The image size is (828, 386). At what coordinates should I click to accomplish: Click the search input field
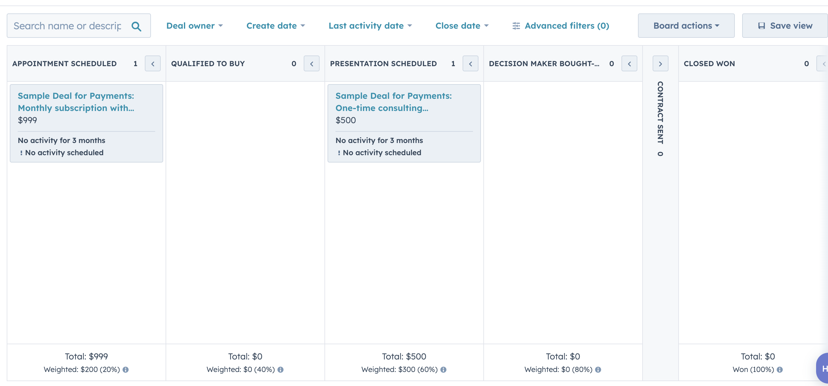click(x=78, y=25)
